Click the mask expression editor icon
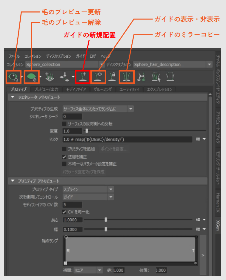Image resolution: width=226 pixels, height=280 pixels. 198,139
